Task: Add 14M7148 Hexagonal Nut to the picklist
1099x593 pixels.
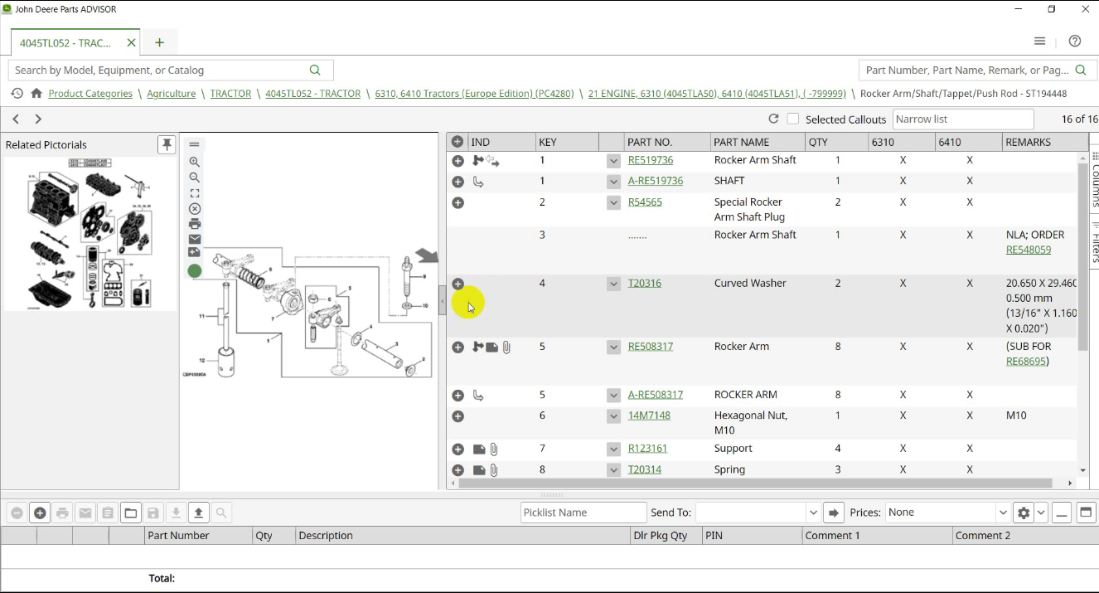Action: (458, 416)
